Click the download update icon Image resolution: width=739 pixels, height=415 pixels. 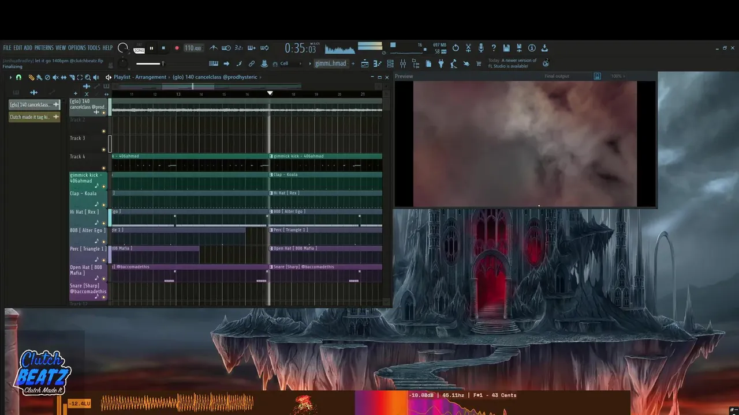tap(544, 48)
